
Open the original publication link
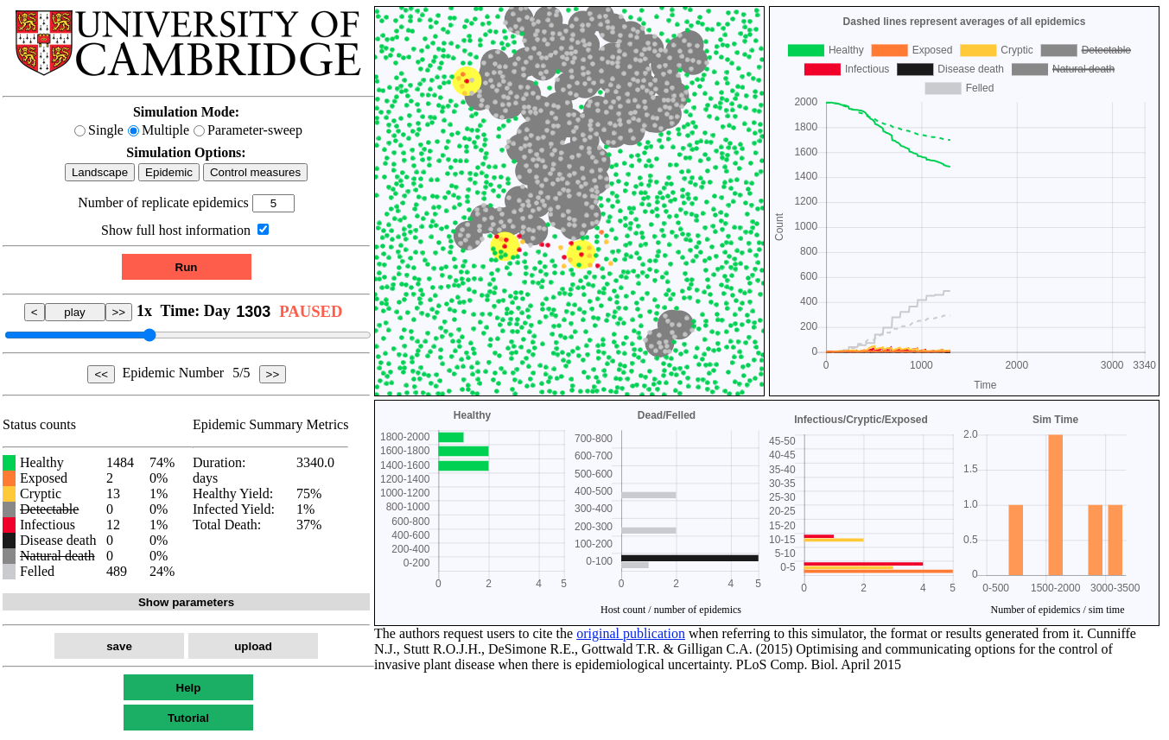[631, 634]
